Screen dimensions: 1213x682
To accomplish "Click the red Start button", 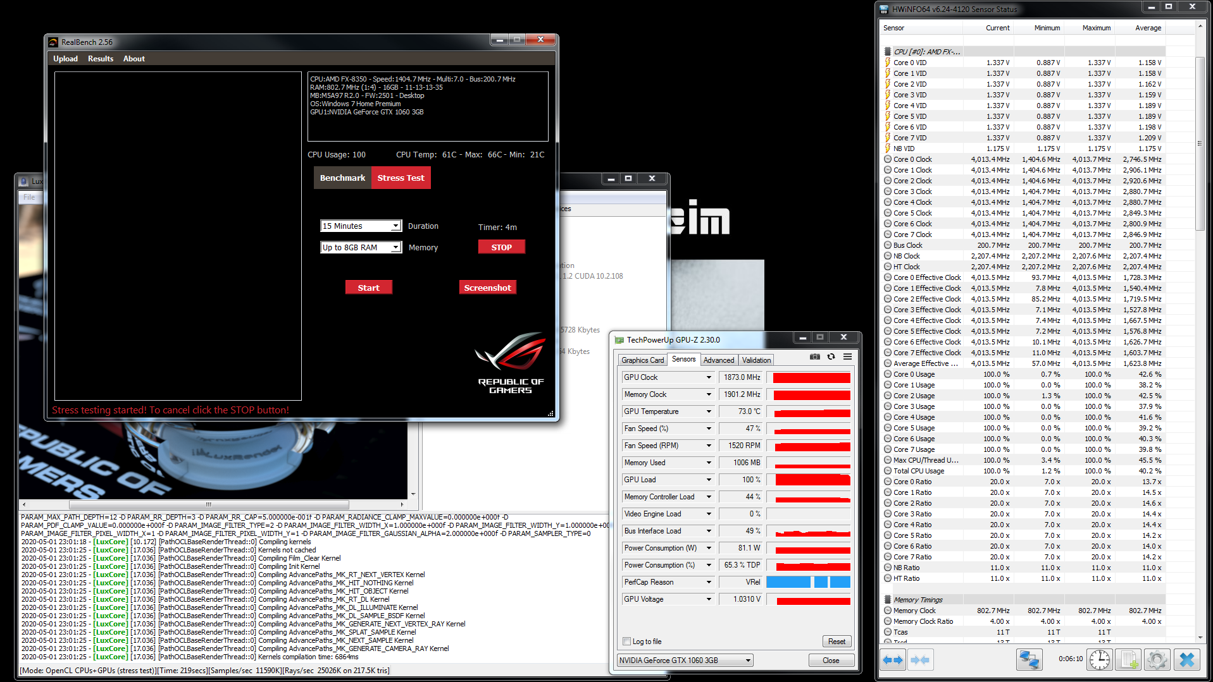I will (x=369, y=288).
